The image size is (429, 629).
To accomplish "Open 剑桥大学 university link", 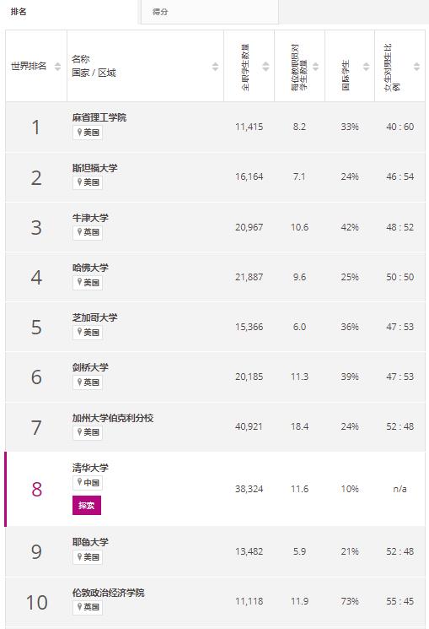I will (x=90, y=367).
